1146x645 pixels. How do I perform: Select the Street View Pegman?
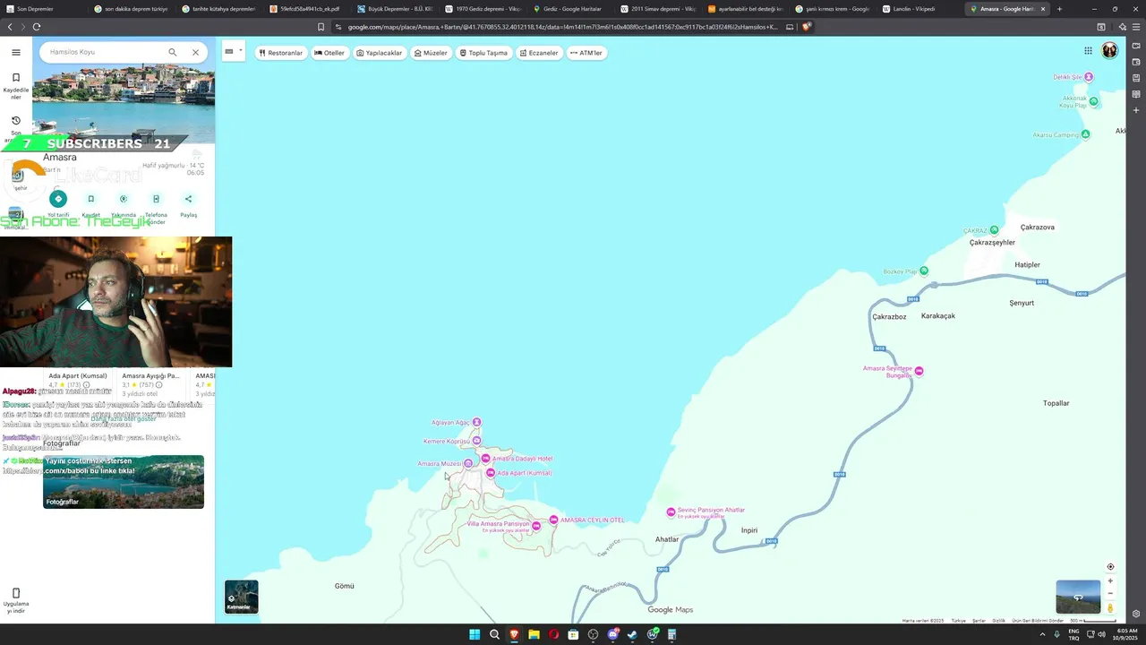[1110, 608]
